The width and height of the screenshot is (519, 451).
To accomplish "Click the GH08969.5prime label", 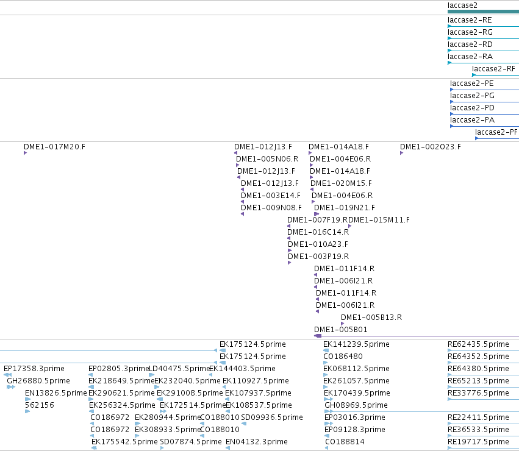I will click(x=356, y=405).
